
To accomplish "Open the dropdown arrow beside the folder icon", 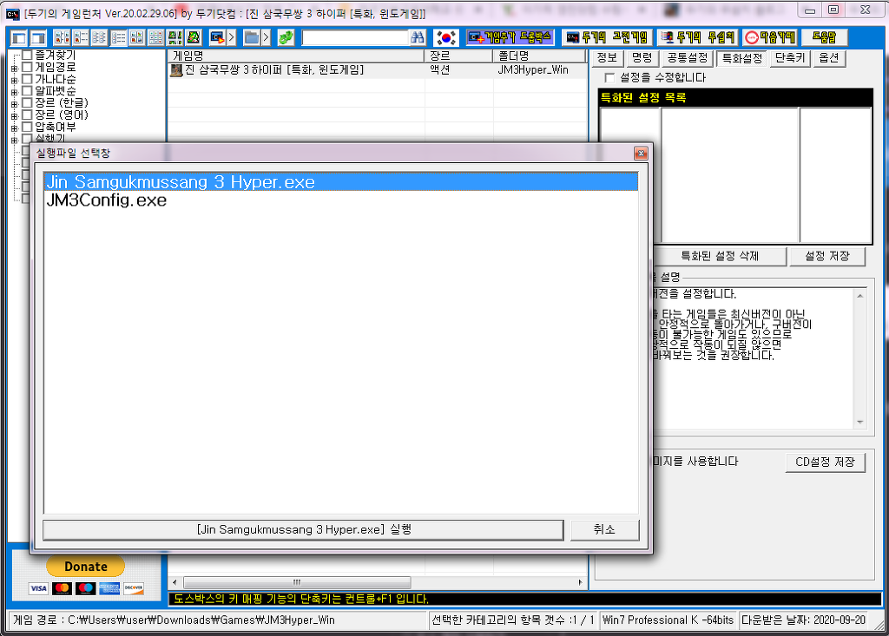I will click(266, 37).
